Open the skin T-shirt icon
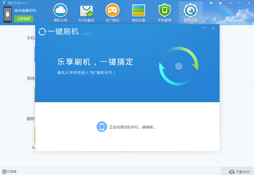254x175 pixels. 220,2
